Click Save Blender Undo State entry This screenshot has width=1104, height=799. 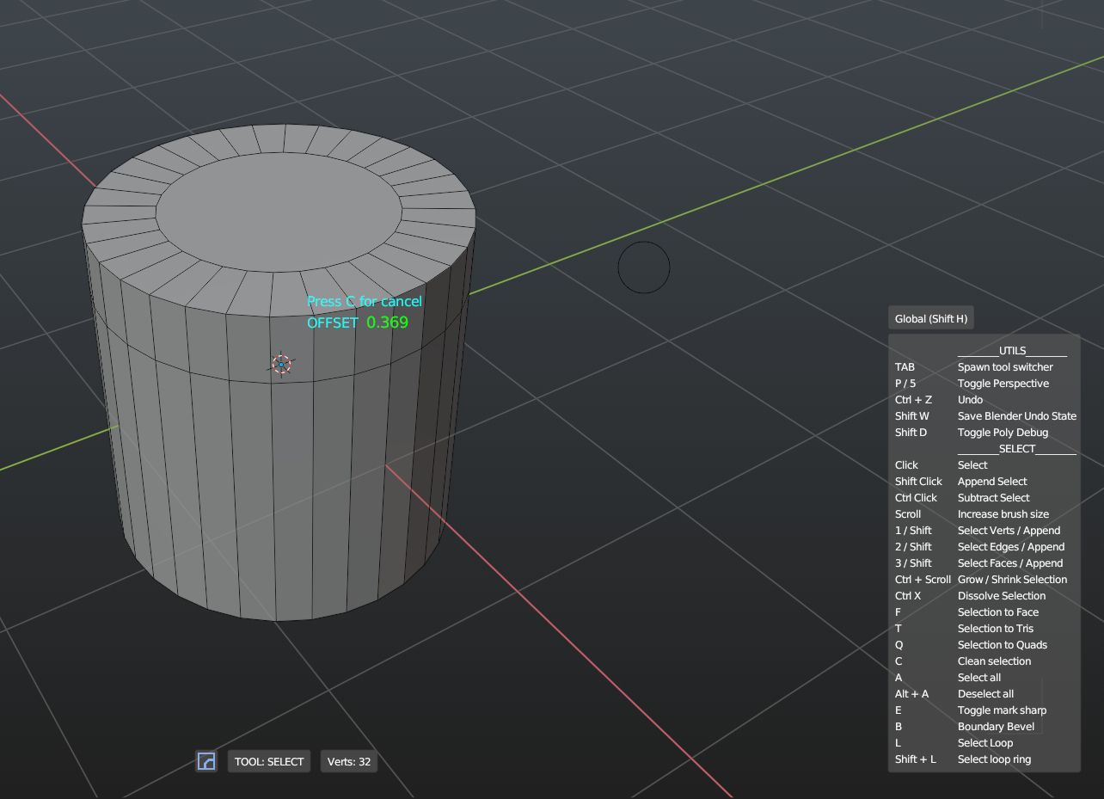pos(1016,416)
